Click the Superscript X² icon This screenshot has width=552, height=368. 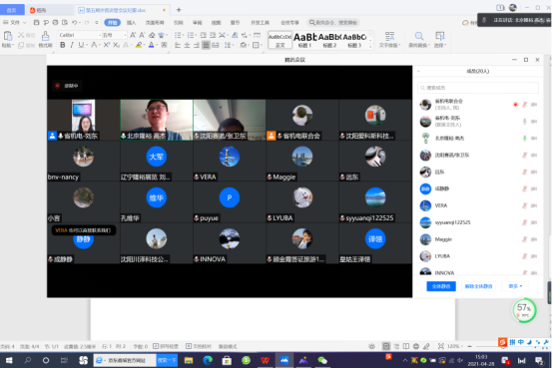(x=107, y=45)
